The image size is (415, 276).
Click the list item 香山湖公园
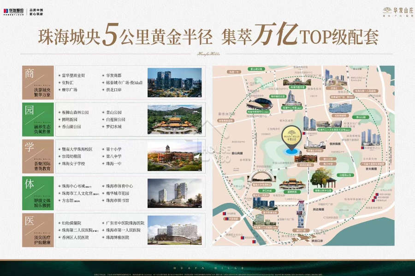click(71, 126)
